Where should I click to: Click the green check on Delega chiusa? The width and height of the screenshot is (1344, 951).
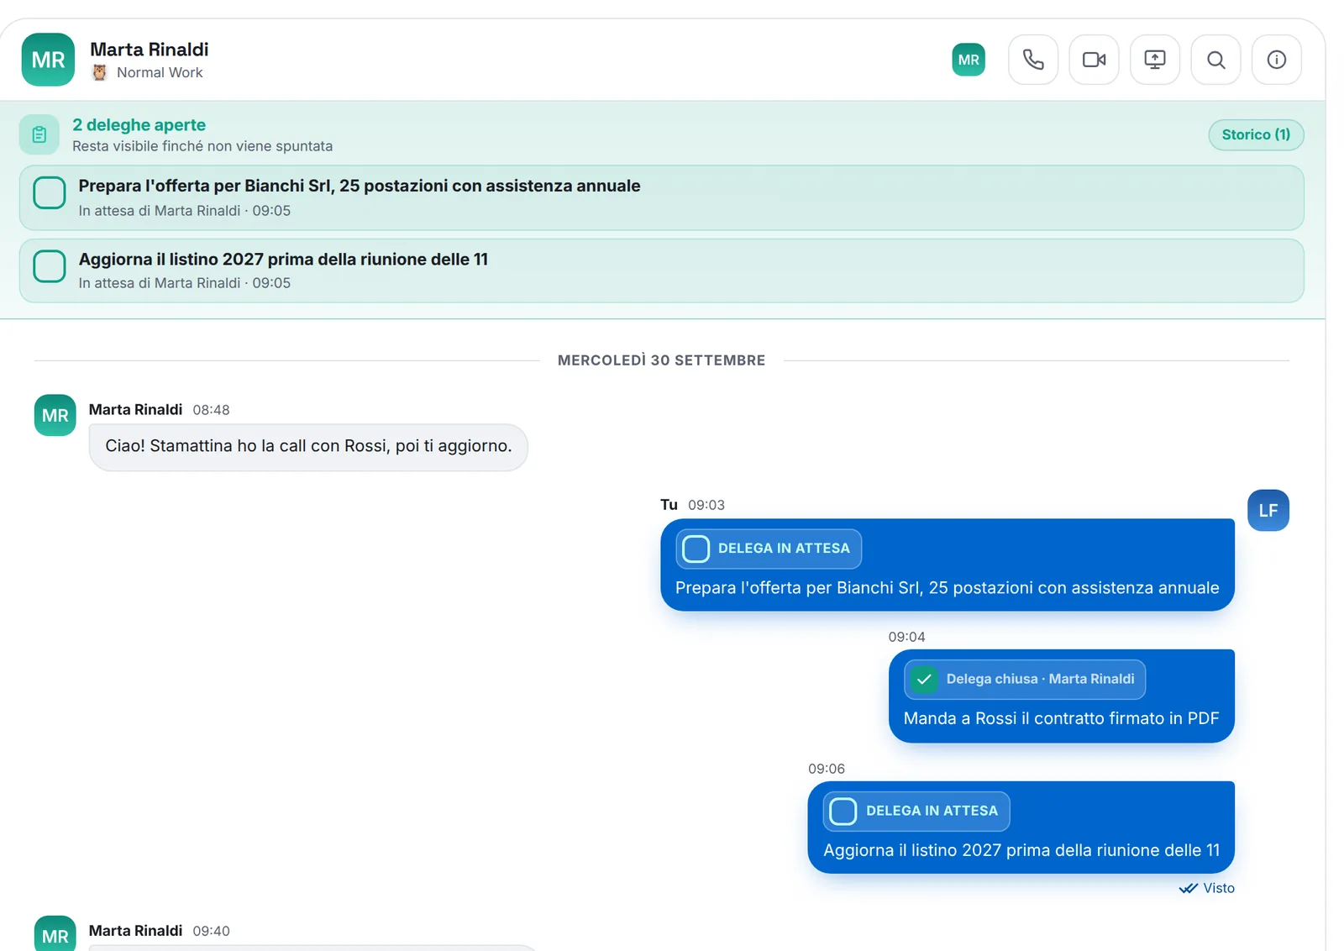[x=924, y=679]
